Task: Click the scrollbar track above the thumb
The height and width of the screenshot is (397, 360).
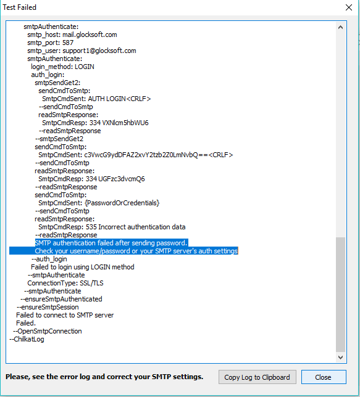Action: [340, 134]
